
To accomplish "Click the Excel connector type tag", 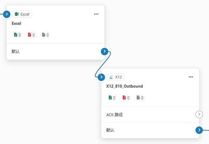I will (x=22, y=14).
